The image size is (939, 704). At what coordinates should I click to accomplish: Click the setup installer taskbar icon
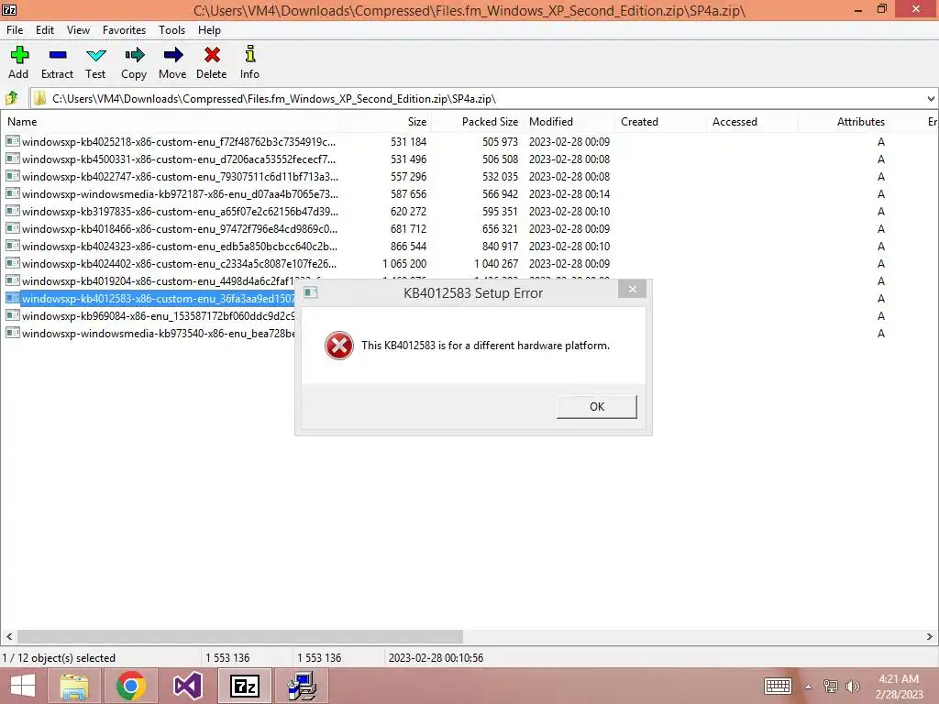[302, 686]
